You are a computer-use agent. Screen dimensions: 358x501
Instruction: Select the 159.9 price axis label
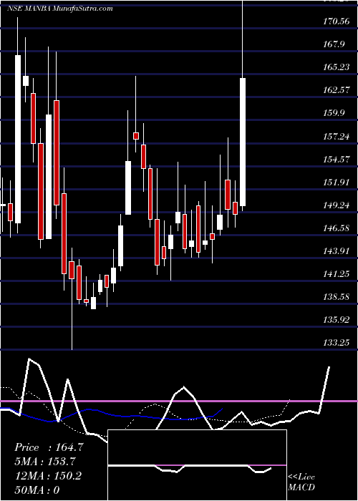(334, 113)
